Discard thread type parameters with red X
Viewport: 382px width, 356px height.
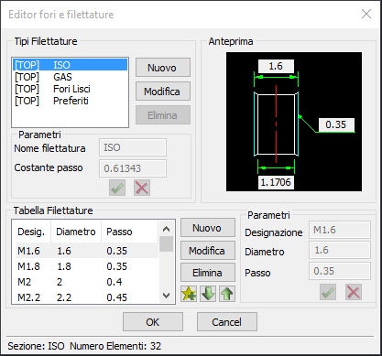coord(142,188)
